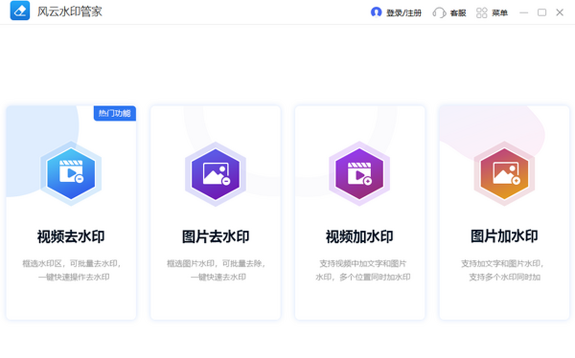Minimize the 风云水印管家 window
Viewport: 575px width, 358px height.
(x=524, y=13)
